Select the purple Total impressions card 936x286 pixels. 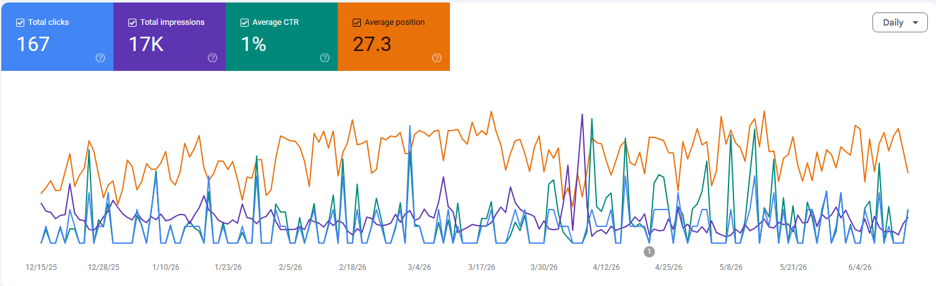(x=170, y=37)
